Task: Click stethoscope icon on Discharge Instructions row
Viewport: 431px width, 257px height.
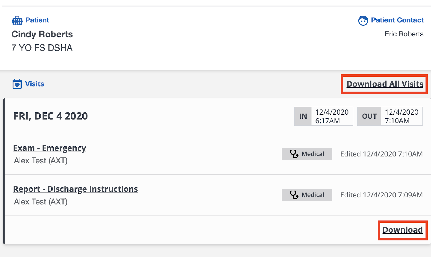Action: coord(294,195)
